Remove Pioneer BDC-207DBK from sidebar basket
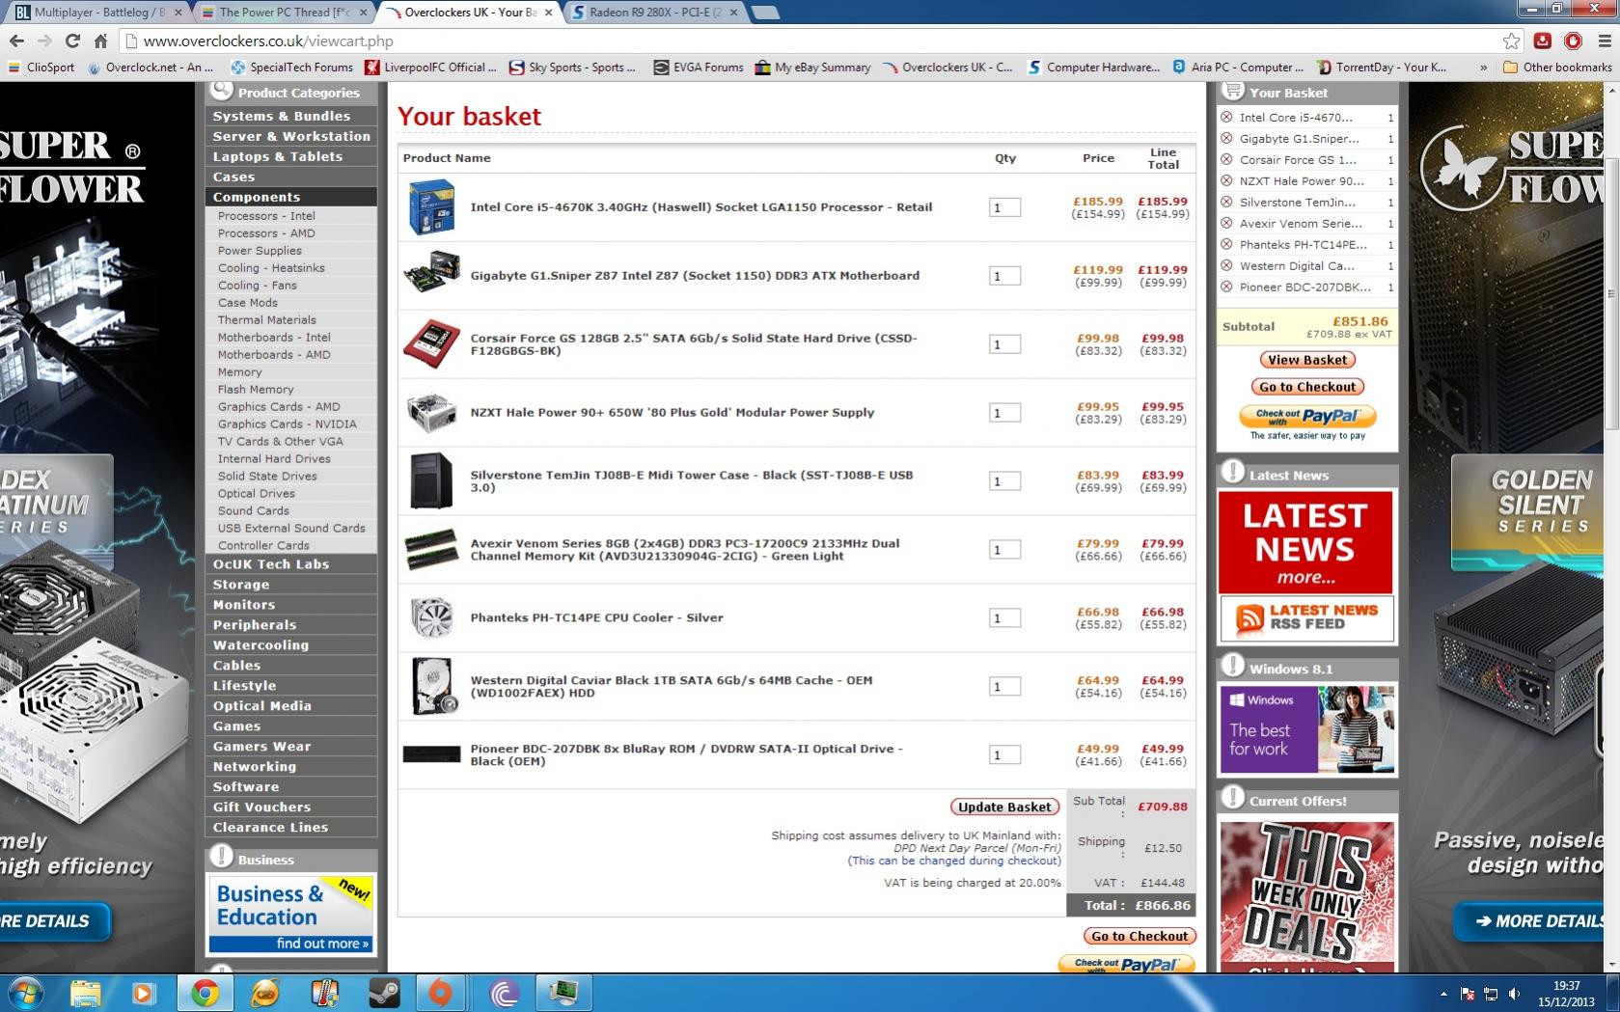The height and width of the screenshot is (1012, 1620). (x=1226, y=287)
